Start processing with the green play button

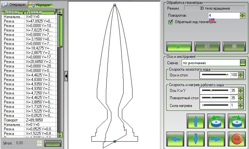(179, 47)
